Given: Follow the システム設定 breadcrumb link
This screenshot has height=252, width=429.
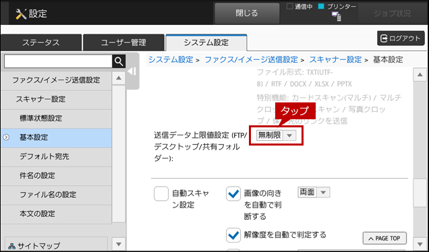Looking at the screenshot, I should pyautogui.click(x=171, y=59).
